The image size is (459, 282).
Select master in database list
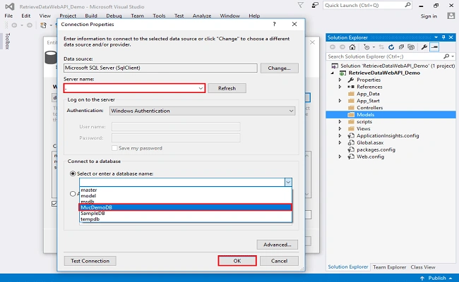point(186,190)
